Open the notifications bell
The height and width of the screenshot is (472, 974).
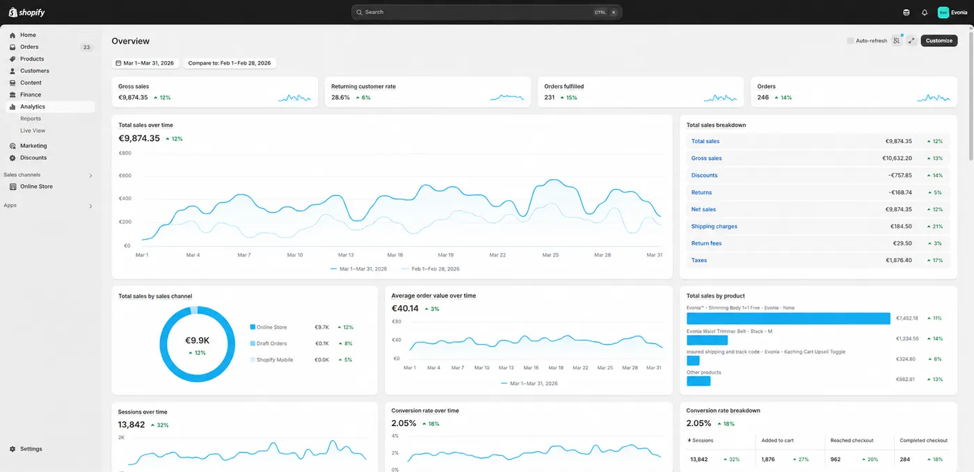[x=925, y=12]
